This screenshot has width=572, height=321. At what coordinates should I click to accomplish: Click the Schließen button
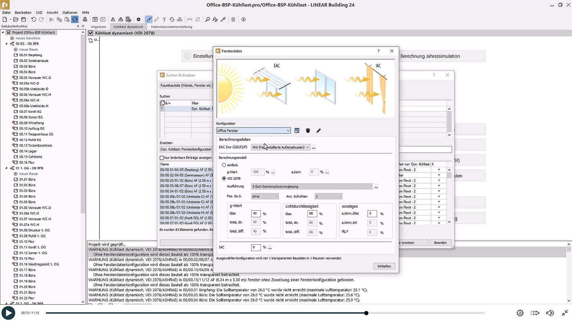point(384,266)
